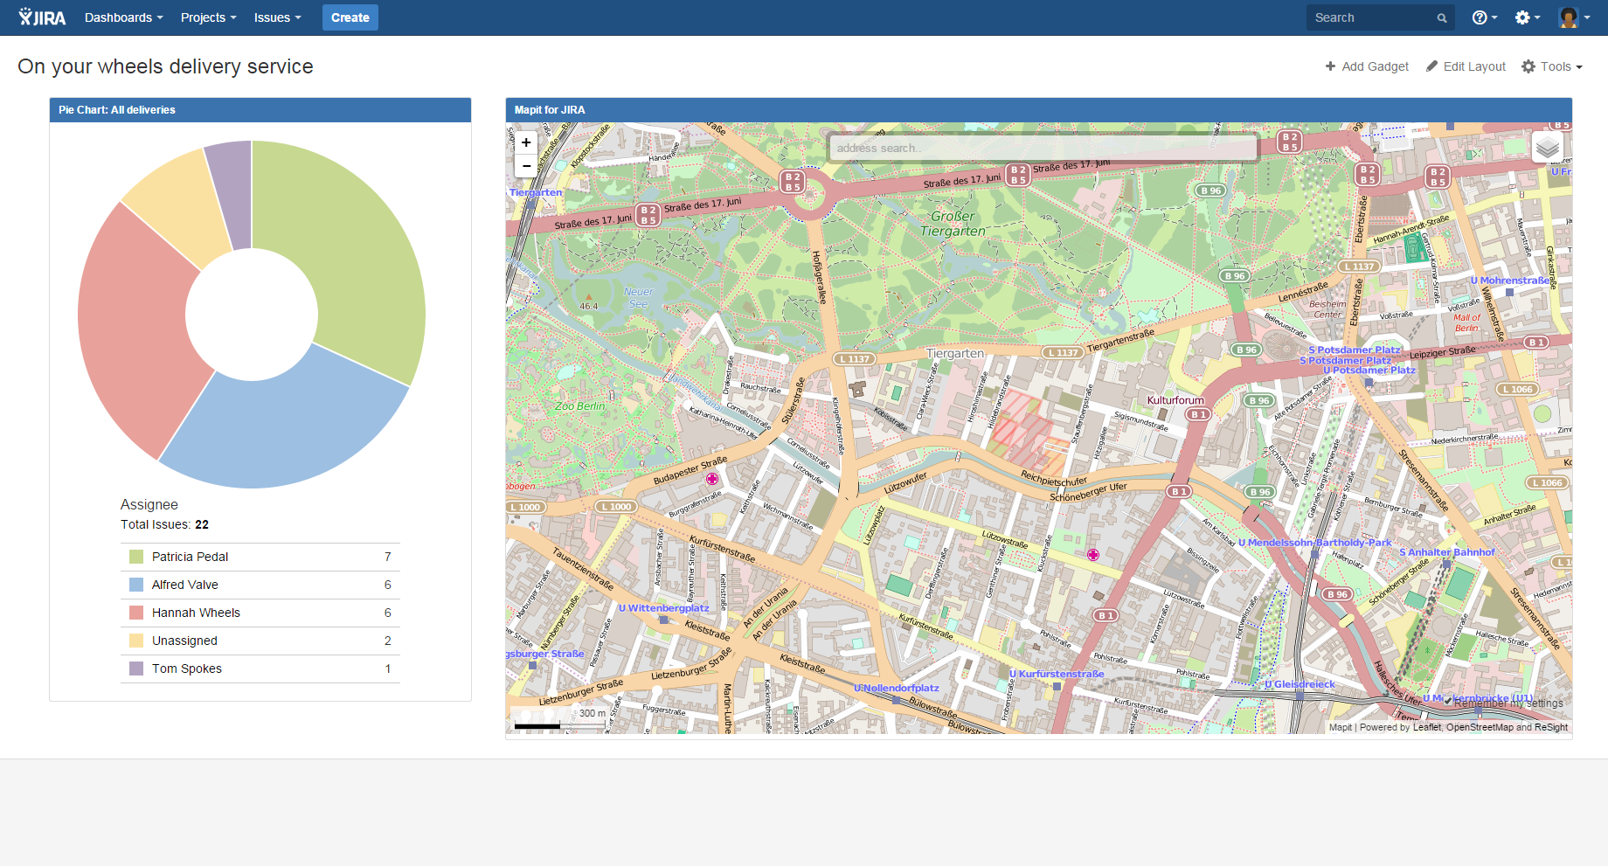The image size is (1608, 866).
Task: Click Add Gadget
Action: (x=1367, y=66)
